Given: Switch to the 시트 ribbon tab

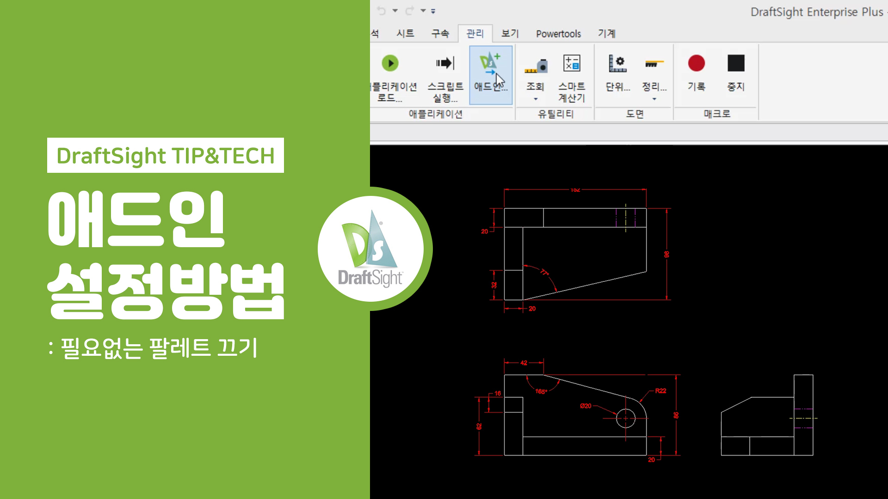Looking at the screenshot, I should (405, 33).
